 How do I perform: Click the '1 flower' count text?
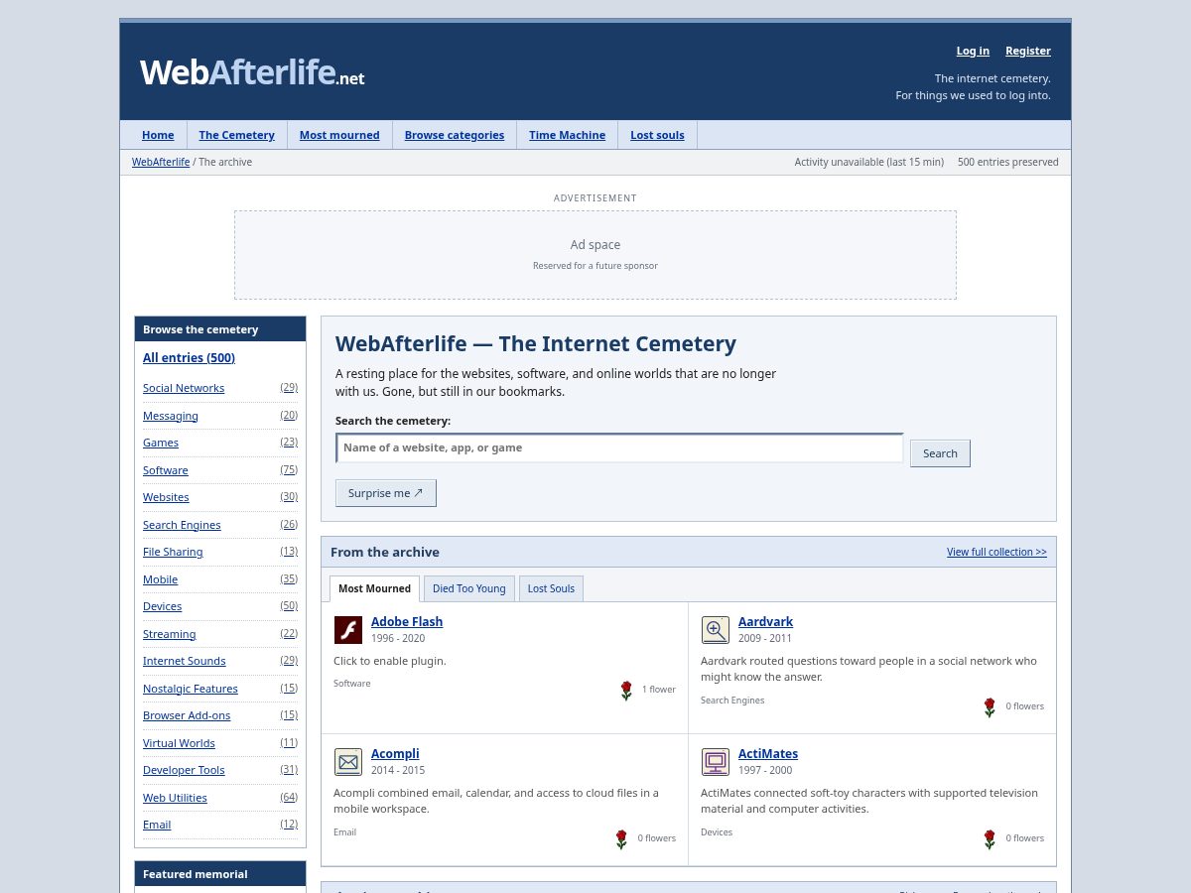659,690
